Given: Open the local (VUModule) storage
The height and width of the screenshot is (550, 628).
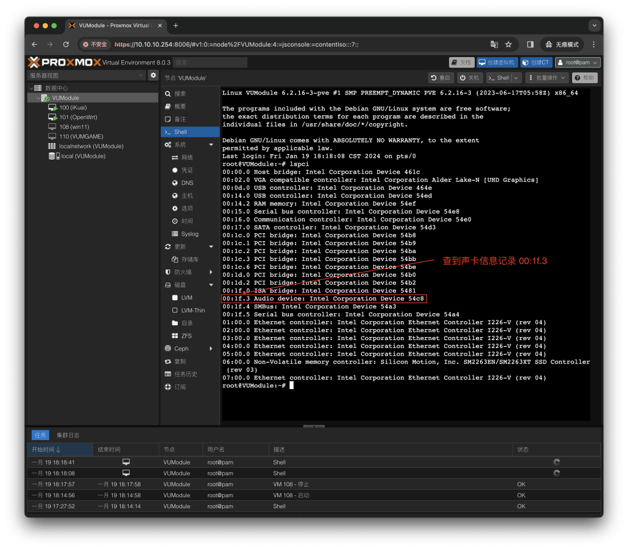Looking at the screenshot, I should click(83, 157).
